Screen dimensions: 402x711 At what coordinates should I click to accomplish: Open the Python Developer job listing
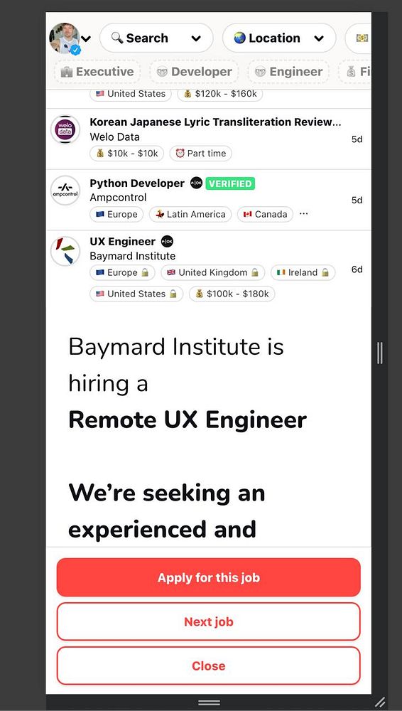tap(137, 183)
